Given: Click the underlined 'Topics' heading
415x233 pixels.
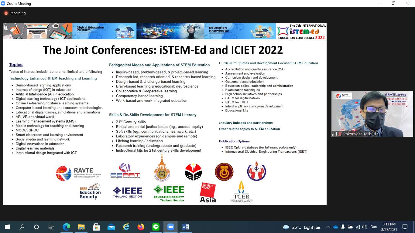Looking at the screenshot, I should pos(16,65).
